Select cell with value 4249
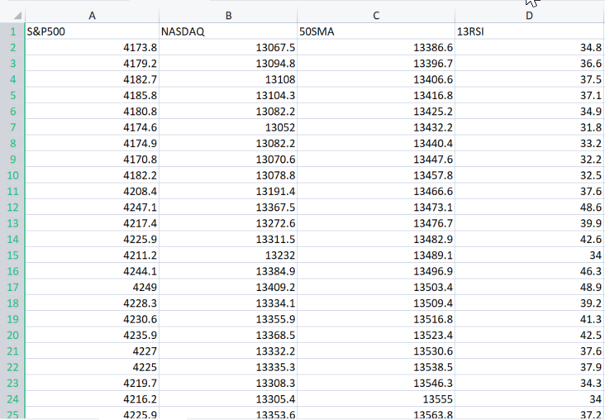Image resolution: width=605 pixels, height=420 pixels. pos(92,287)
